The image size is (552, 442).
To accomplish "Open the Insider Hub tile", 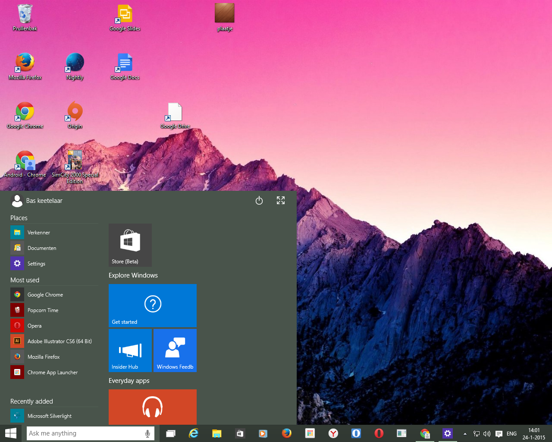I will (130, 350).
